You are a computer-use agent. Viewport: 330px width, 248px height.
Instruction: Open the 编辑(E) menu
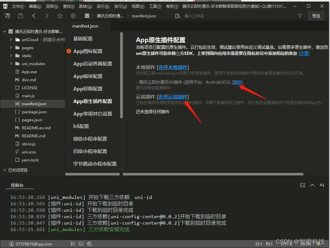[35, 6]
